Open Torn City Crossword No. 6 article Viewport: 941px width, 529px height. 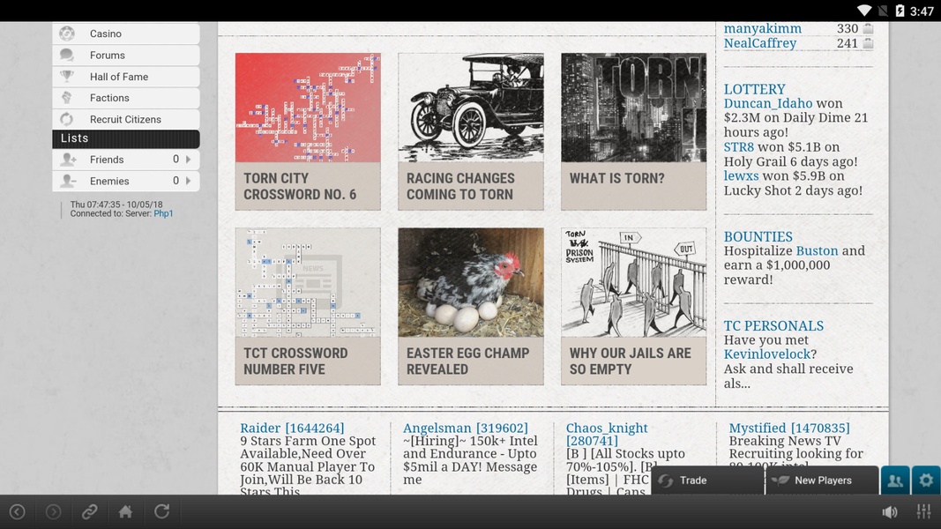308,131
